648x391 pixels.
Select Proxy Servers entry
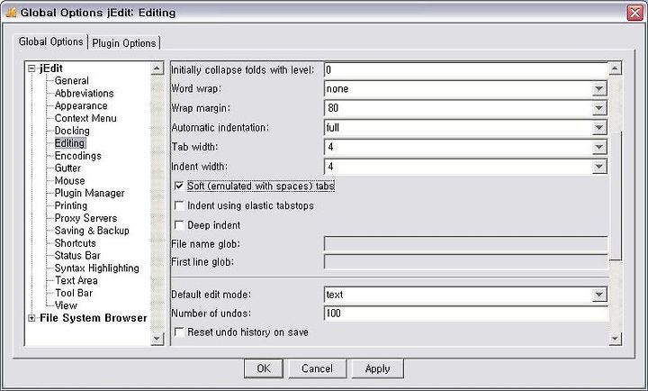[85, 218]
